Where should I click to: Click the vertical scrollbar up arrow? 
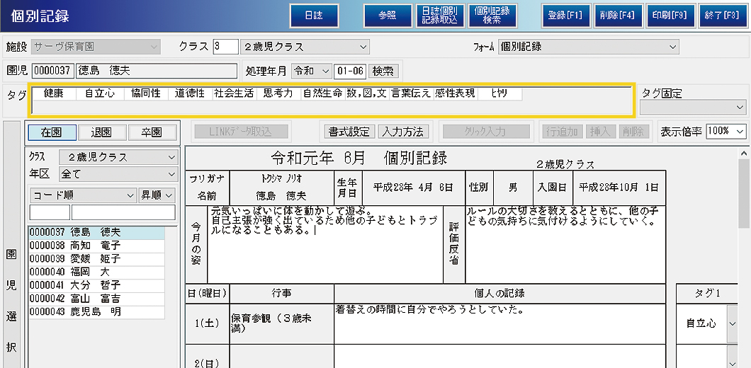pyautogui.click(x=744, y=154)
